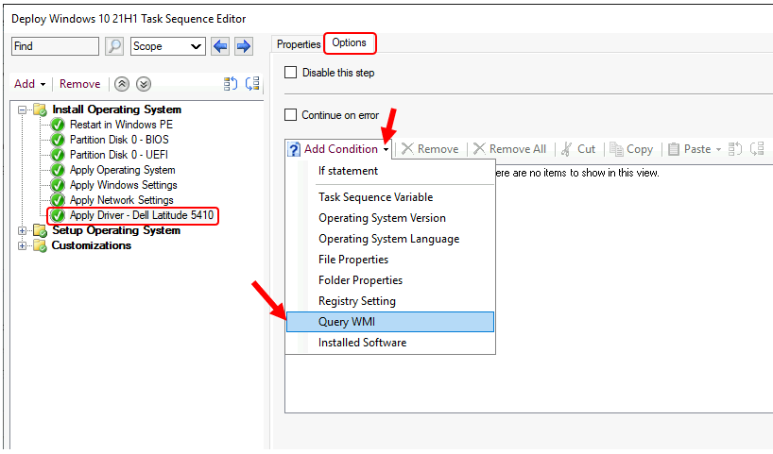Select Setup Operating System group label

(116, 230)
